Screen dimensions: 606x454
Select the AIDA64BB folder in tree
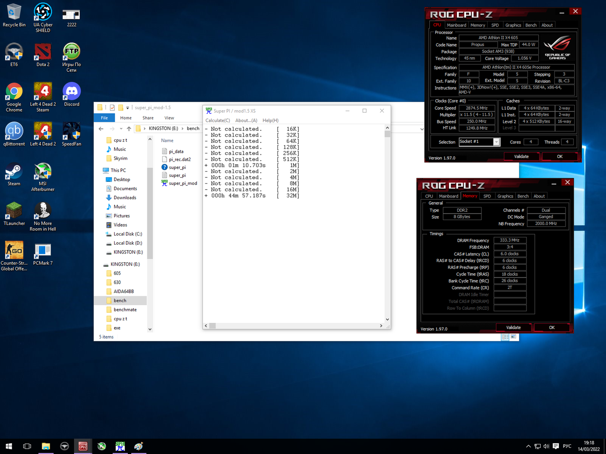pos(123,291)
